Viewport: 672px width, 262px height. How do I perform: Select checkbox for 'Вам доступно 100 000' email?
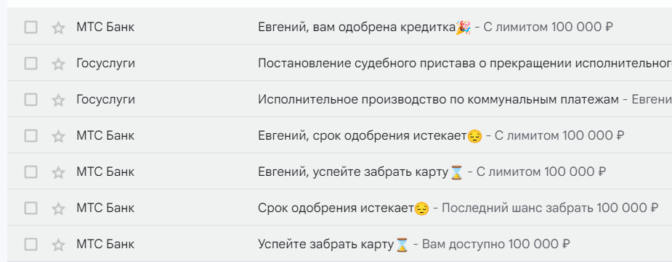coord(31,245)
